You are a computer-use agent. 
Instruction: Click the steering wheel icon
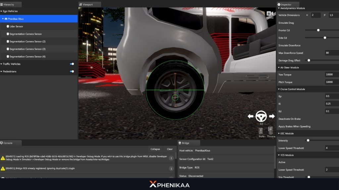click(x=261, y=116)
